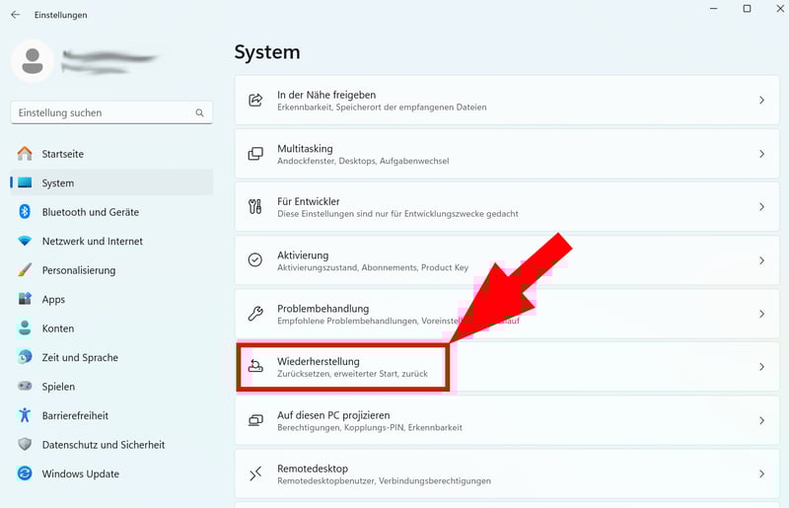The height and width of the screenshot is (508, 789).
Task: Click the back arrow in Einstellungen header
Action: point(15,15)
